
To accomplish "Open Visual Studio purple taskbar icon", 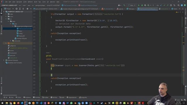I will 45,103.
